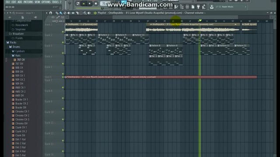Screen dimensions: 280x157
Task: Arm the record button
Action: [96, 3]
